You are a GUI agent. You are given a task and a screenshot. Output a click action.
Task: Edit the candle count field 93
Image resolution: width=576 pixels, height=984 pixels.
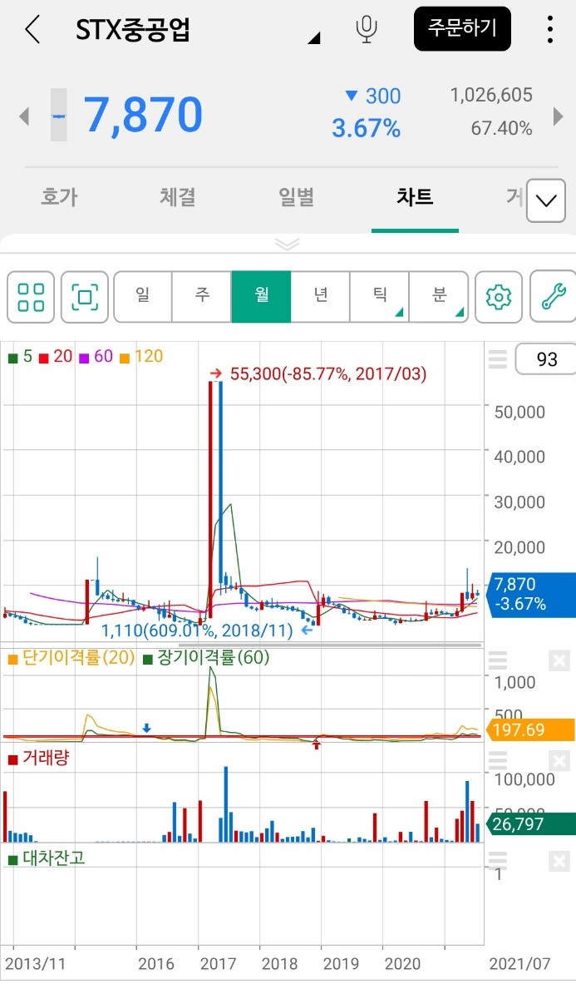click(x=545, y=359)
